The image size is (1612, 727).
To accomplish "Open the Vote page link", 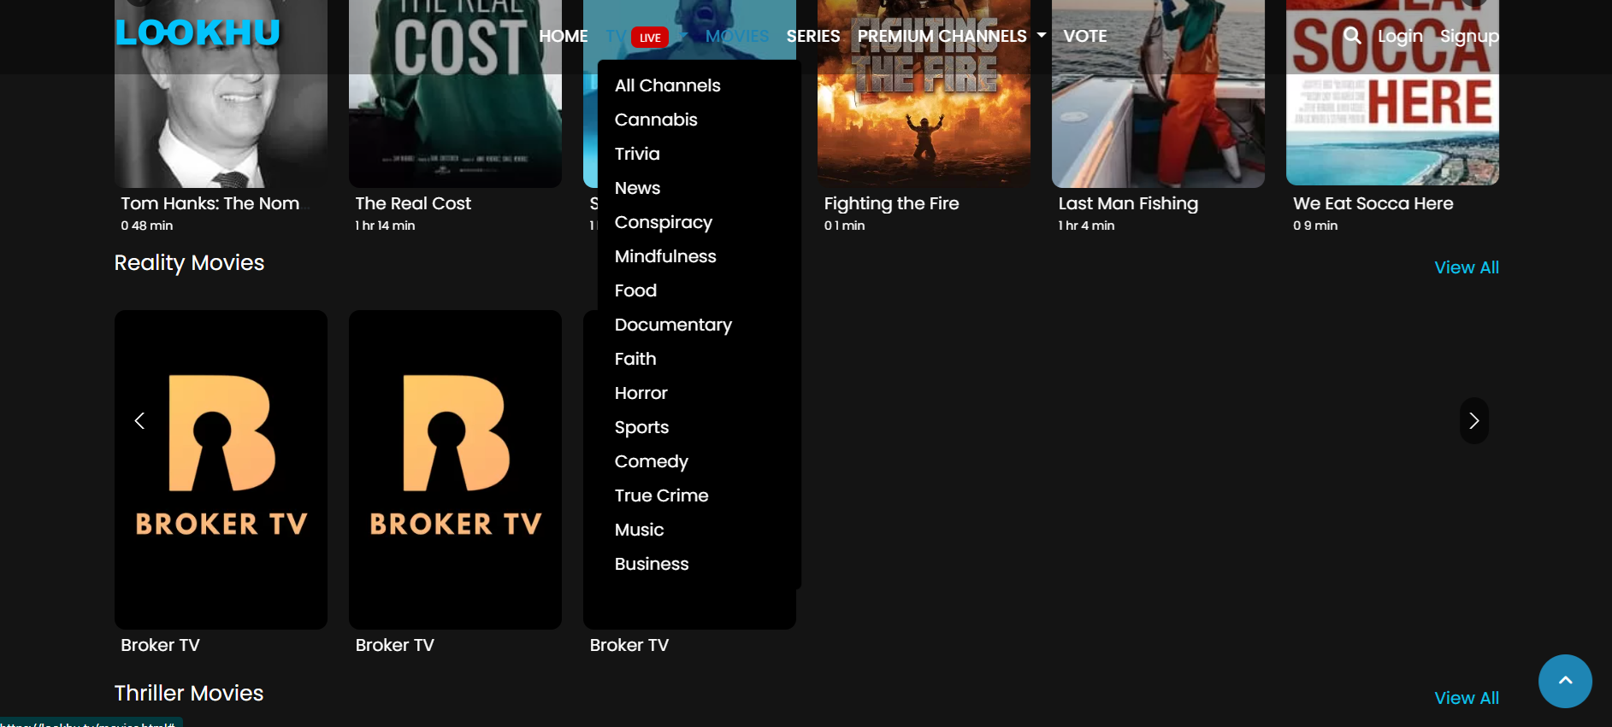I will [x=1084, y=36].
